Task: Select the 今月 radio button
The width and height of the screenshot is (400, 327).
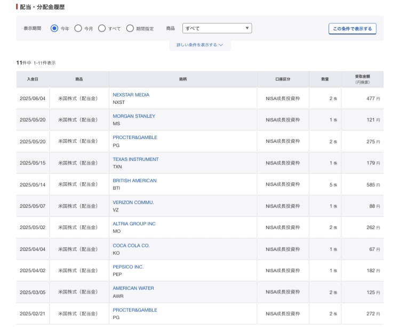Action: (78, 28)
